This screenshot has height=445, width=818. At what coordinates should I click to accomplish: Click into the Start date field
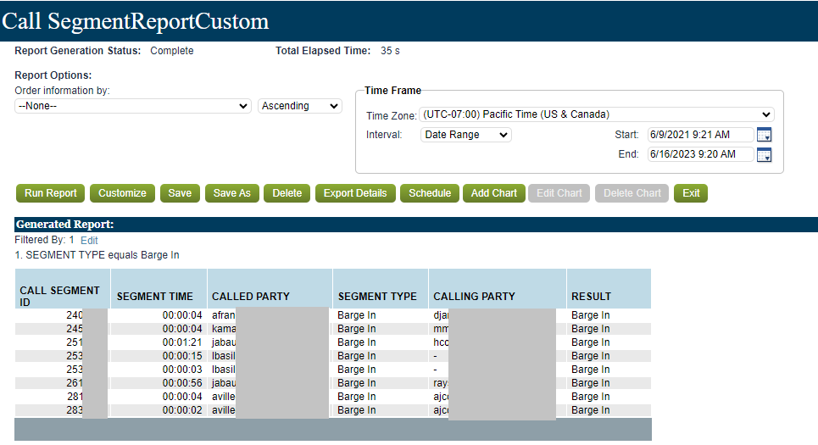point(701,135)
